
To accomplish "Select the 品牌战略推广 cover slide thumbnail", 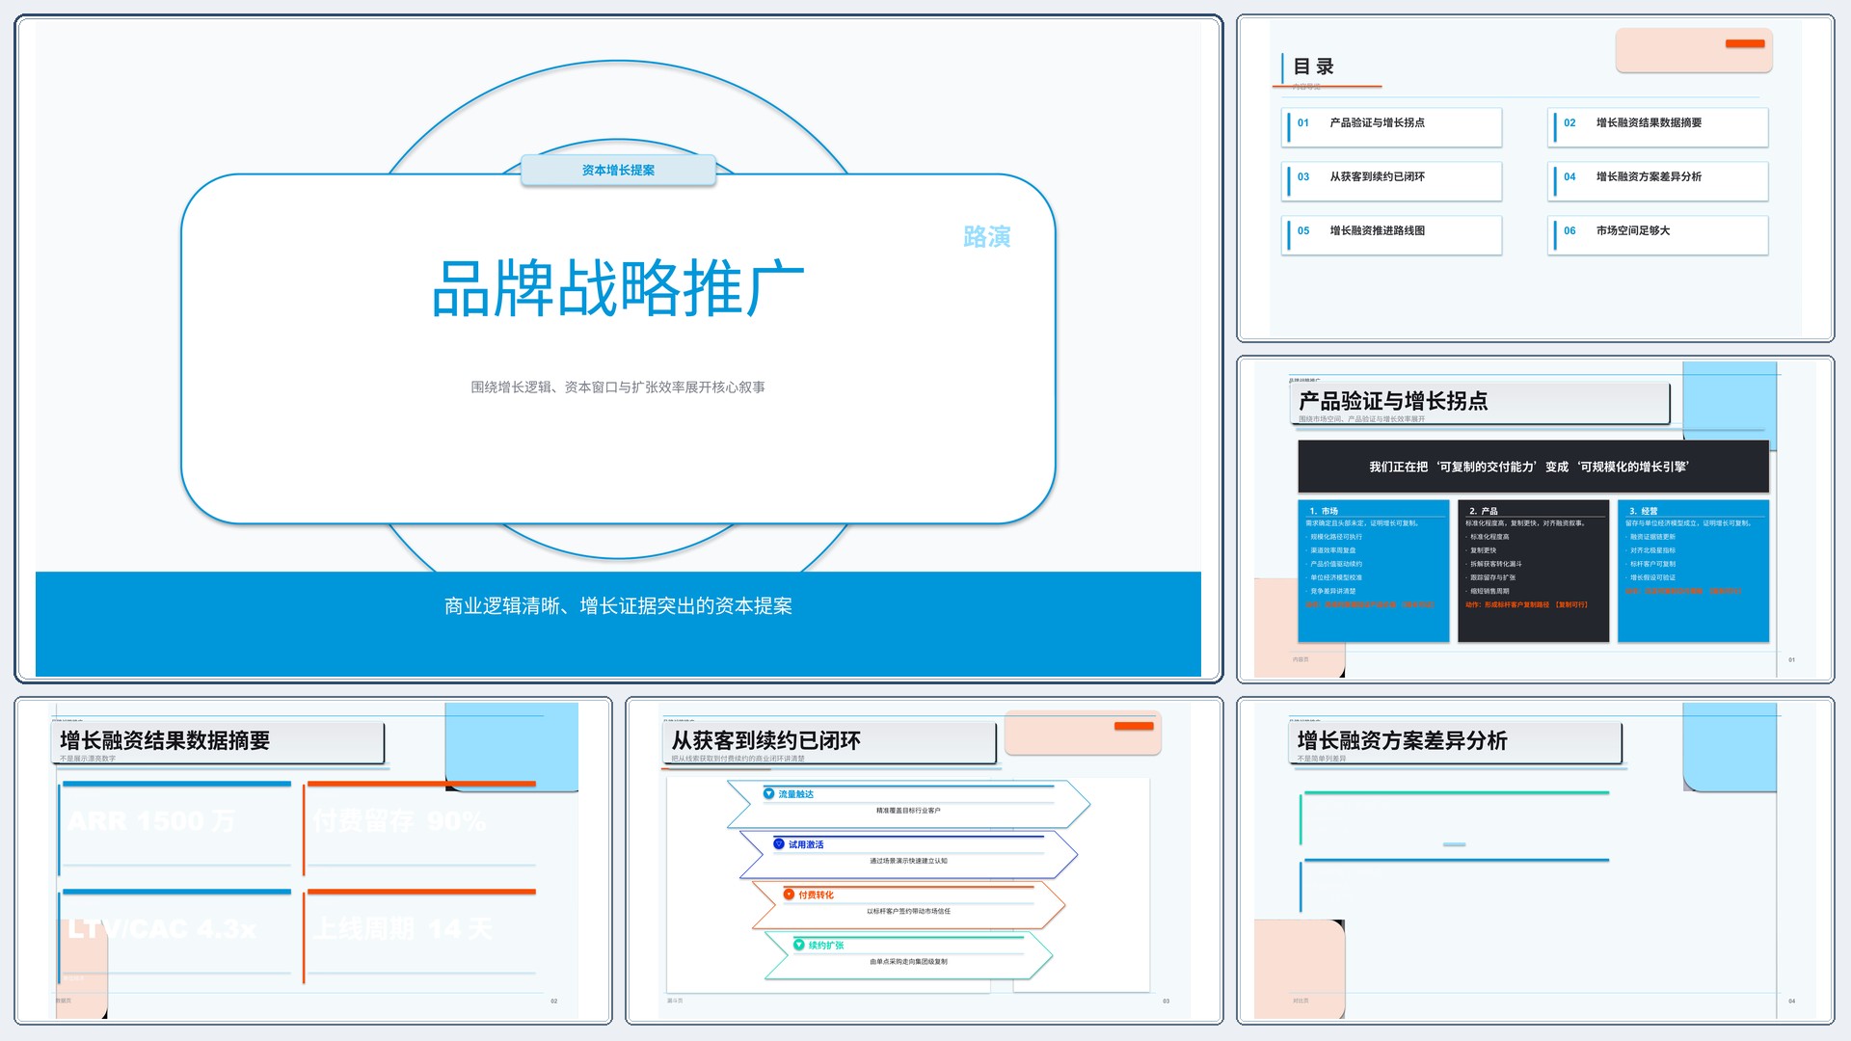I will point(618,348).
